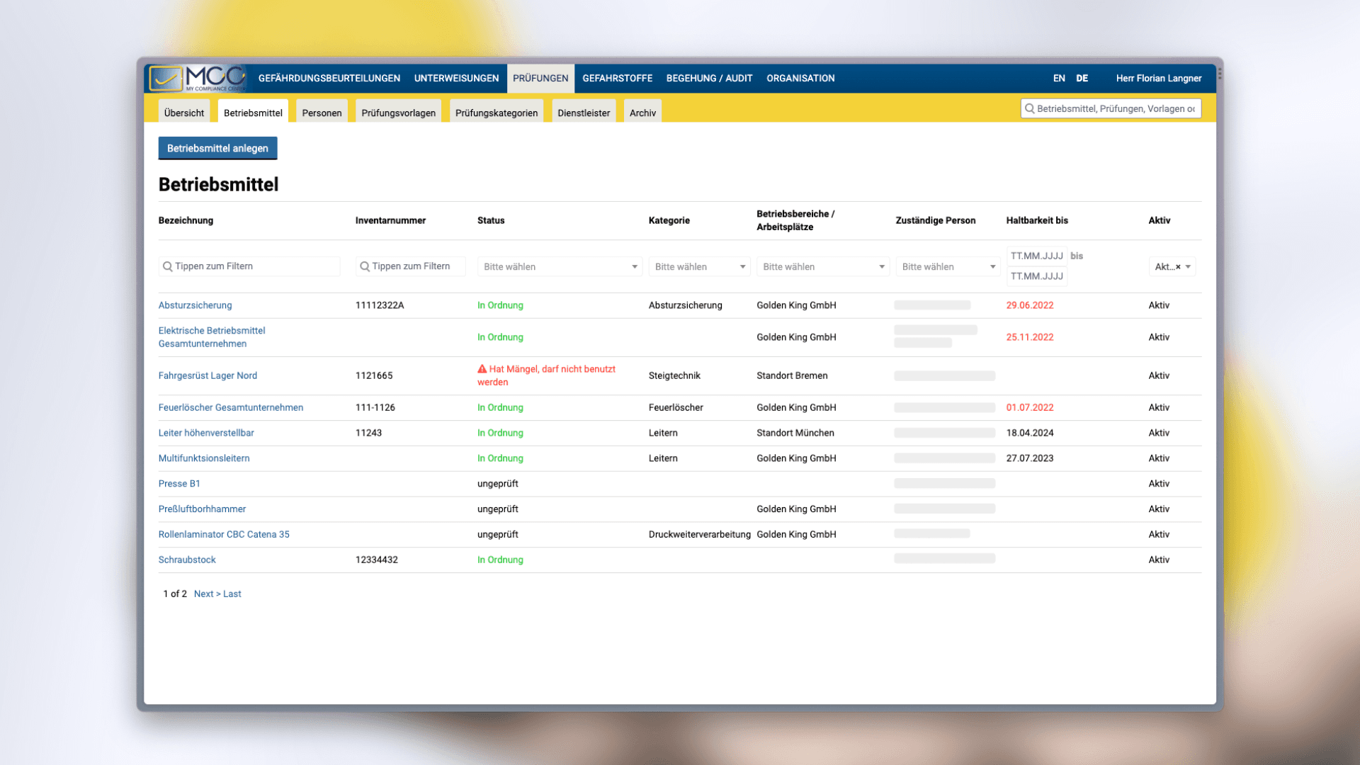
Task: Open the Betriebsbereiche filter dropdown
Action: [x=822, y=266]
